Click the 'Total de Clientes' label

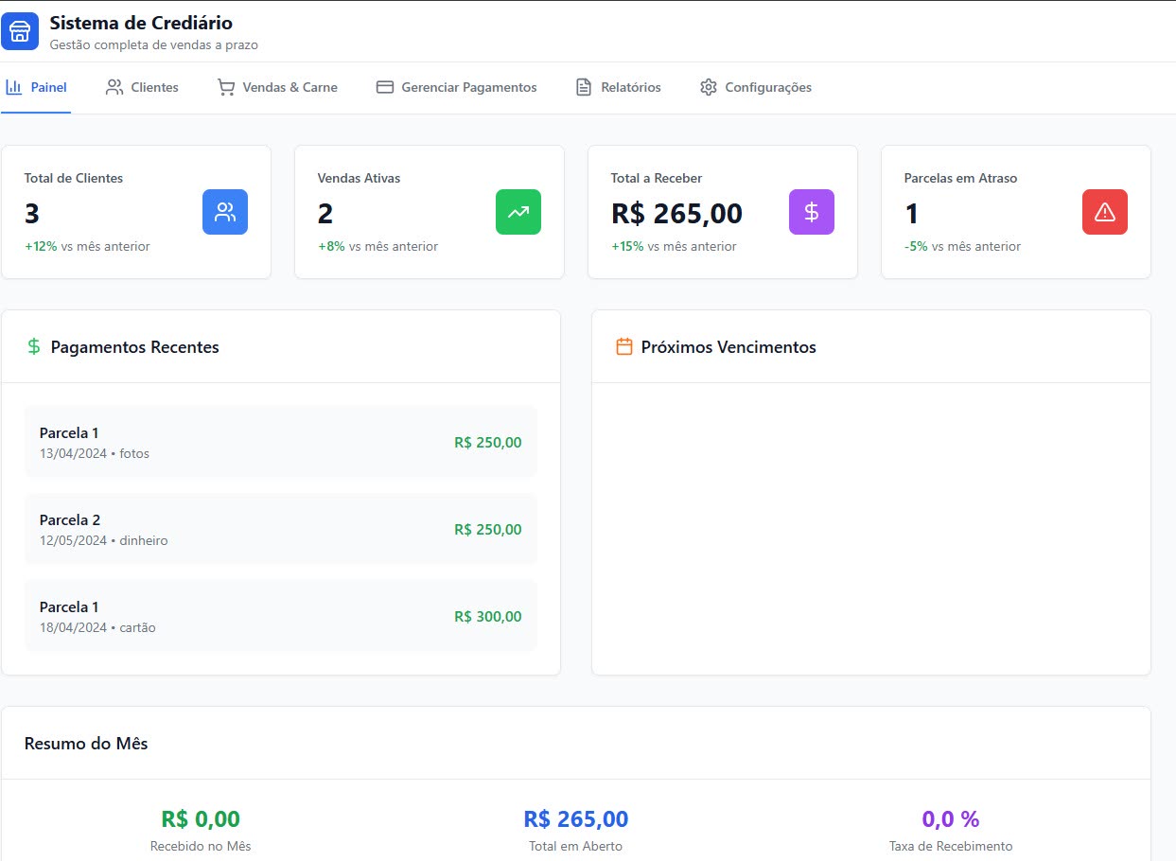74,178
